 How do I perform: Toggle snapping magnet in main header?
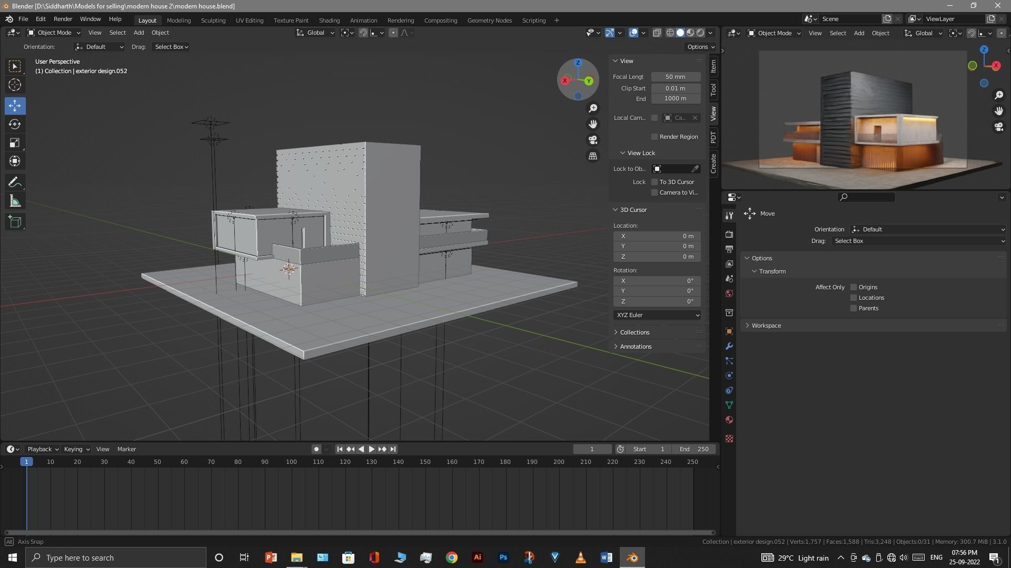coord(363,33)
